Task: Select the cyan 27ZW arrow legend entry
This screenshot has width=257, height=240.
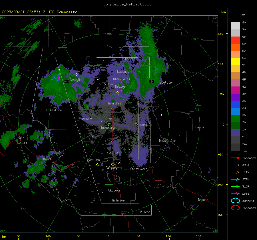Action: (235, 179)
